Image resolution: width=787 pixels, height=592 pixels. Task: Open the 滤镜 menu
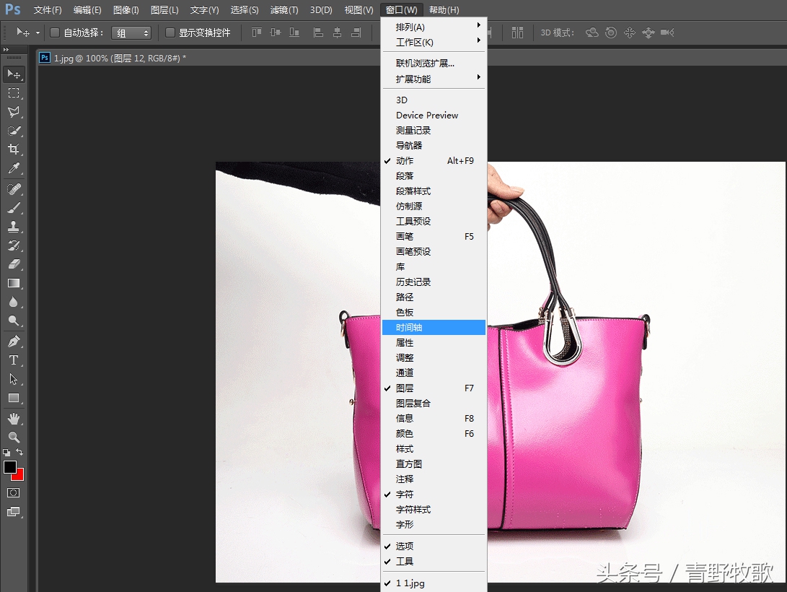point(283,9)
